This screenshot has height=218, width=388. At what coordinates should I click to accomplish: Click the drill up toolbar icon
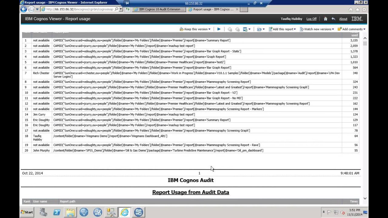(x=237, y=29)
